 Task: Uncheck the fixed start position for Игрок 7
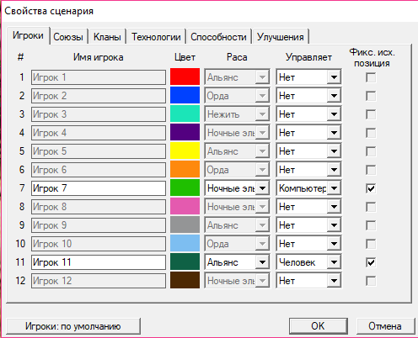[371, 188]
